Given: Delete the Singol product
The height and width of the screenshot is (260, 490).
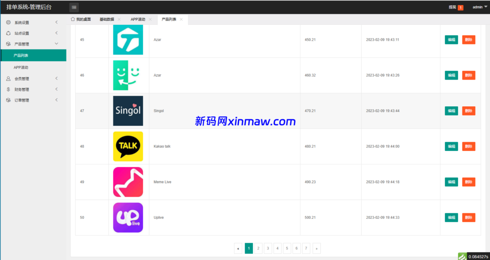Looking at the screenshot, I should click(x=468, y=111).
